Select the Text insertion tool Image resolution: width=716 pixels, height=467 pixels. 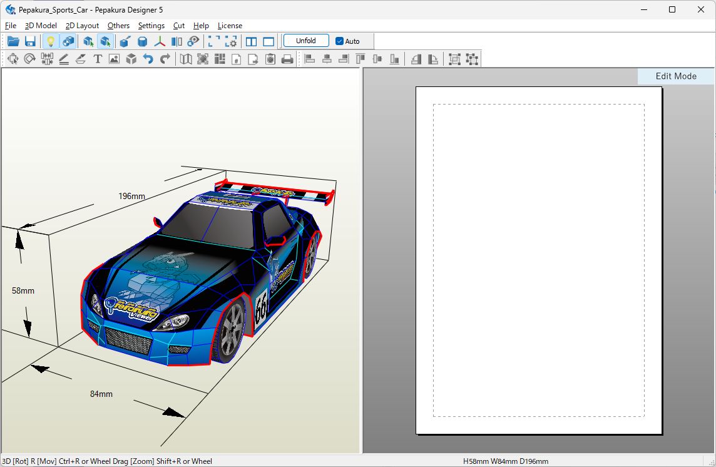pos(98,59)
